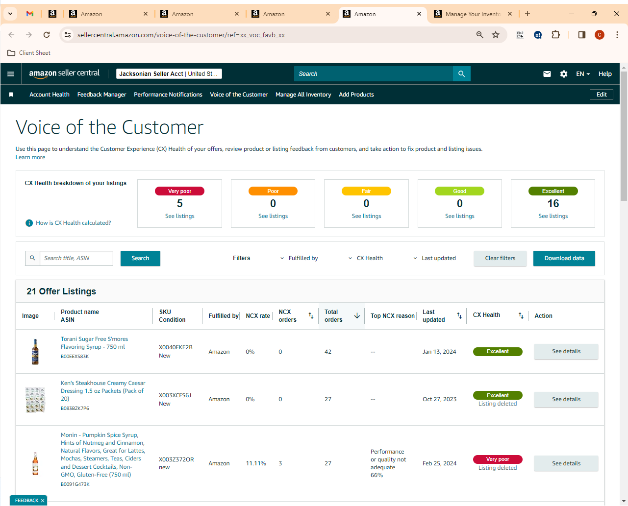Click the info icon beside CX Health calculated
Image resolution: width=628 pixels, height=506 pixels.
tap(29, 223)
